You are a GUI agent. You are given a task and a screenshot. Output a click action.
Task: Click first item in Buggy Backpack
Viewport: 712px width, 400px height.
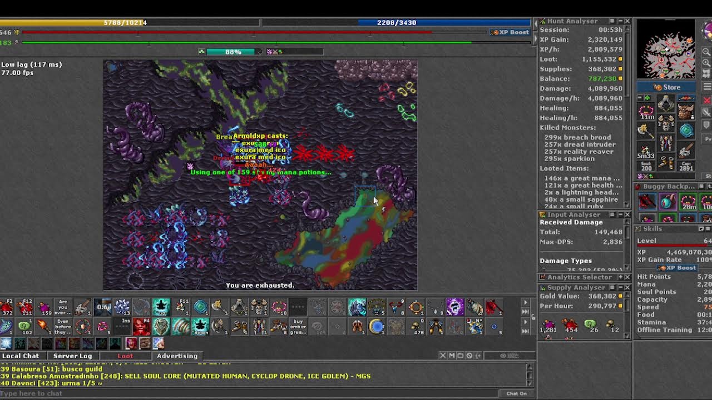[x=646, y=201]
